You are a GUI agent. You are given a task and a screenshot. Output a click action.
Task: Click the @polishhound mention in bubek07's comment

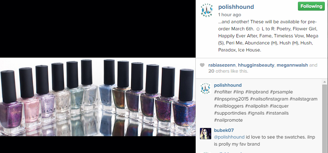point(229,137)
